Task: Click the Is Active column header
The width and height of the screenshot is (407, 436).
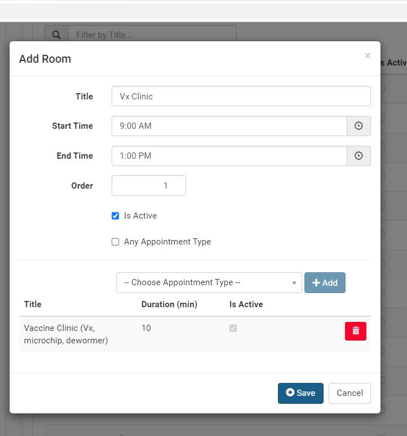Action: tap(246, 304)
